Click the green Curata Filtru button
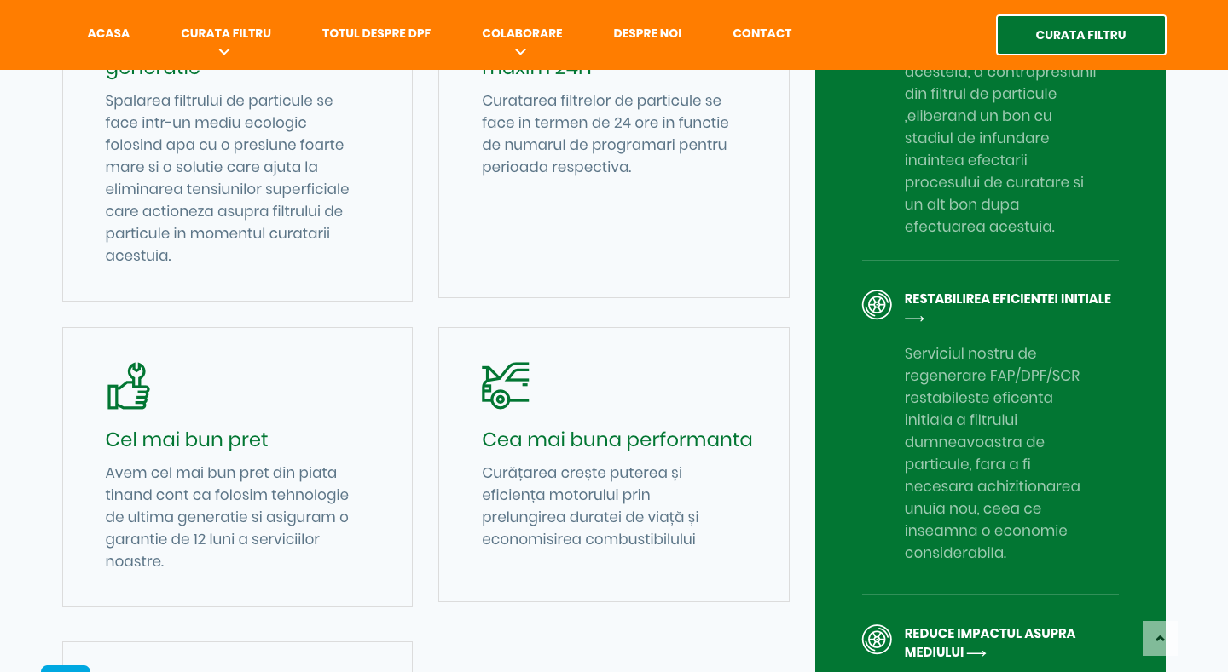The image size is (1228, 672). (x=1080, y=35)
